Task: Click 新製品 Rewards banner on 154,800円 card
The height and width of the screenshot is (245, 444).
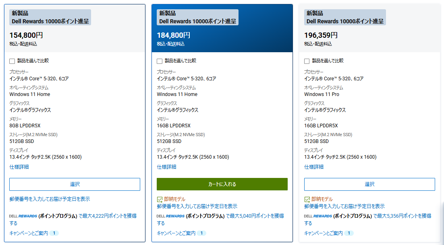Action: coord(50,17)
